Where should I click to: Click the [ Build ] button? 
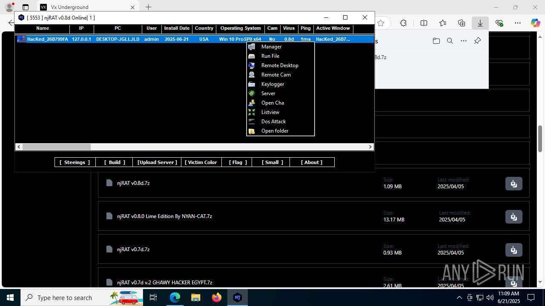[115, 162]
